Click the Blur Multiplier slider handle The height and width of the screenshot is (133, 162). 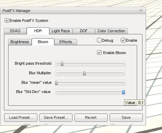pos(84,73)
